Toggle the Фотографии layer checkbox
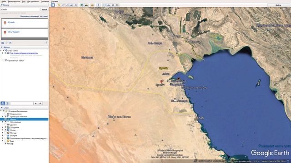The height and width of the screenshot is (163, 291). 5,122
